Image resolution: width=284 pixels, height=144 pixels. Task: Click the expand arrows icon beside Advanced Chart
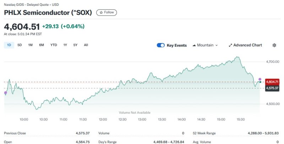[230, 45]
